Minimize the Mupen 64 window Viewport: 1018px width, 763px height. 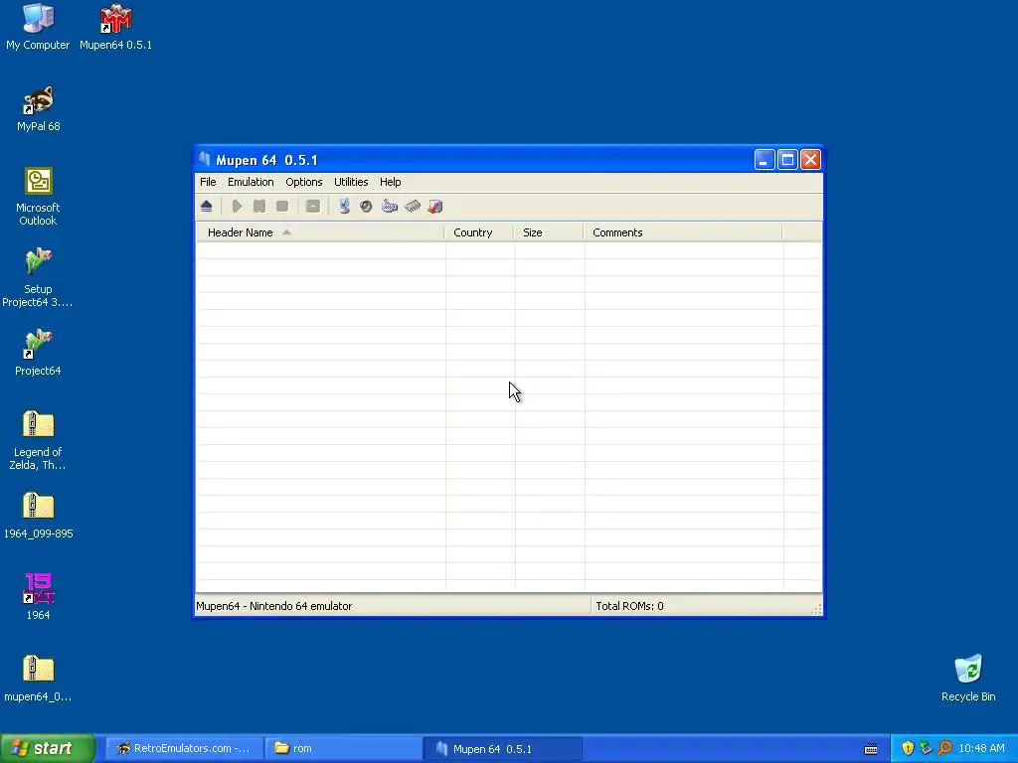tap(764, 160)
